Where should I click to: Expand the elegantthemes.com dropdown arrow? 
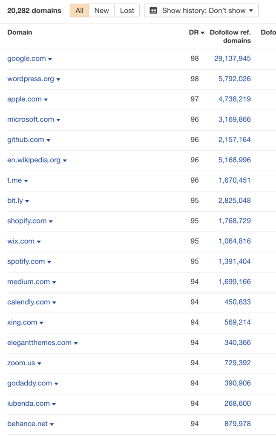pyautogui.click(x=76, y=344)
